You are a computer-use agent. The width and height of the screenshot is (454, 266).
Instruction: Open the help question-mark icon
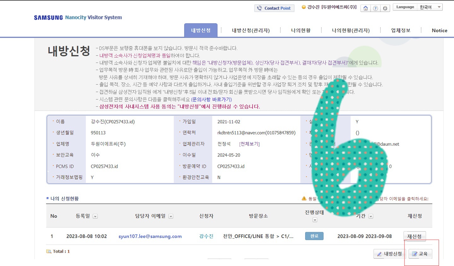point(375,8)
